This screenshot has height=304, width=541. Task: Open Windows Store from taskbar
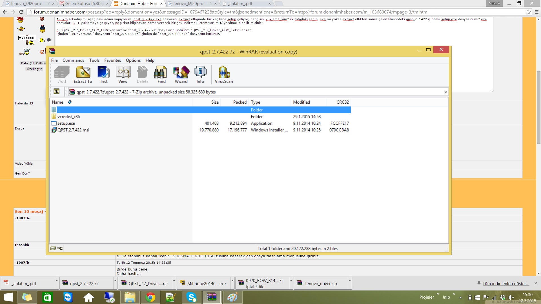pos(47,297)
